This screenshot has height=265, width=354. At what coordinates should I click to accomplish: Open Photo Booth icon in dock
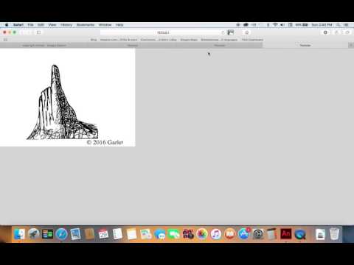188,234
